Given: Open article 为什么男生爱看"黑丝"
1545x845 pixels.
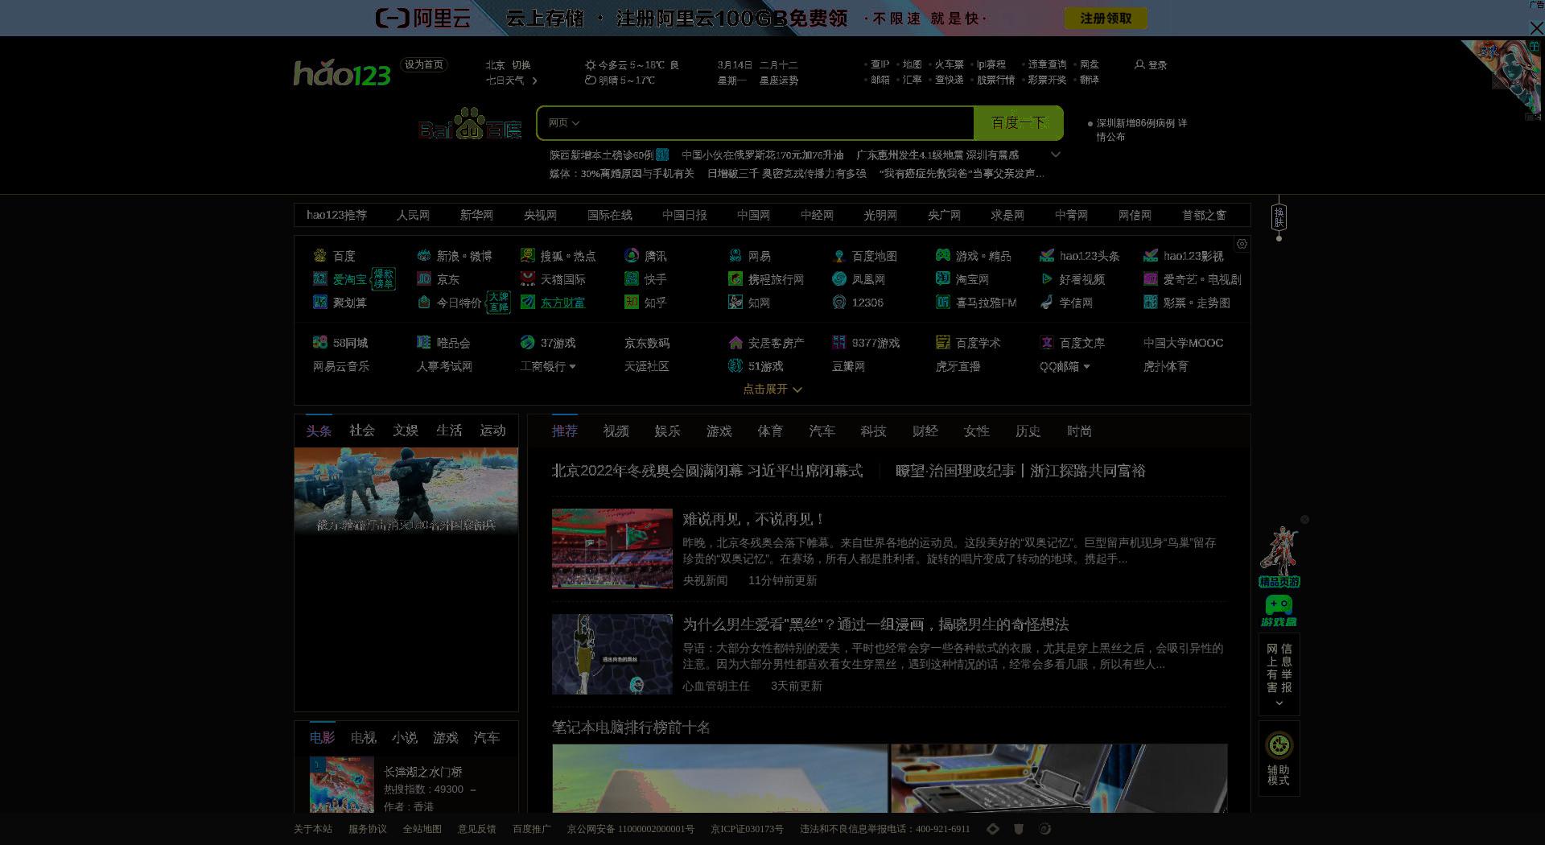Looking at the screenshot, I should tap(875, 624).
